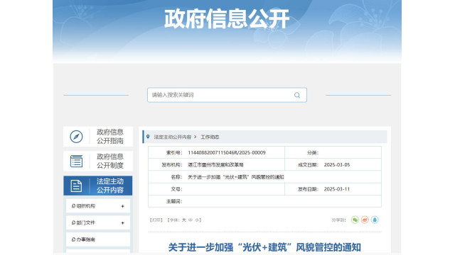The width and height of the screenshot is (455, 255).
Task: Click the 主题词 label cell
Action: (x=174, y=201)
